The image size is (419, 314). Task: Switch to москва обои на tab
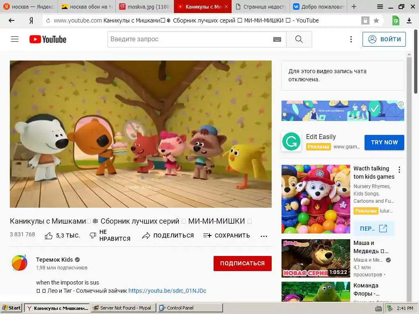click(x=87, y=7)
